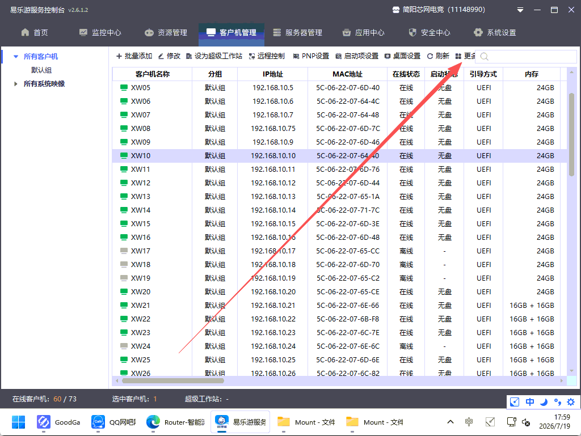This screenshot has height=436, width=581.
Task: Click the 离线 status of XW18
Action: click(x=406, y=265)
